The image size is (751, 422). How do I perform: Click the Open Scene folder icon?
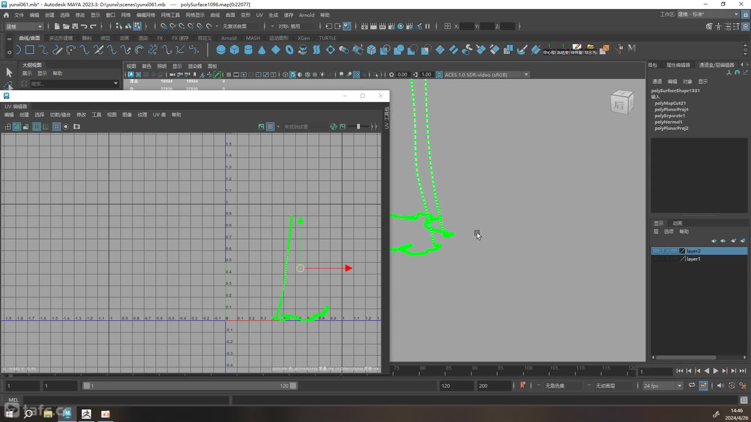66,26
